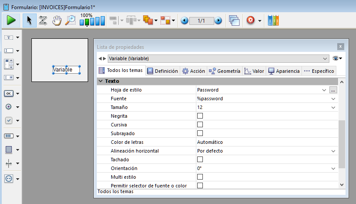Screen dimensions: 356x204
Task: Go to the next form page
Action: click(x=218, y=20)
